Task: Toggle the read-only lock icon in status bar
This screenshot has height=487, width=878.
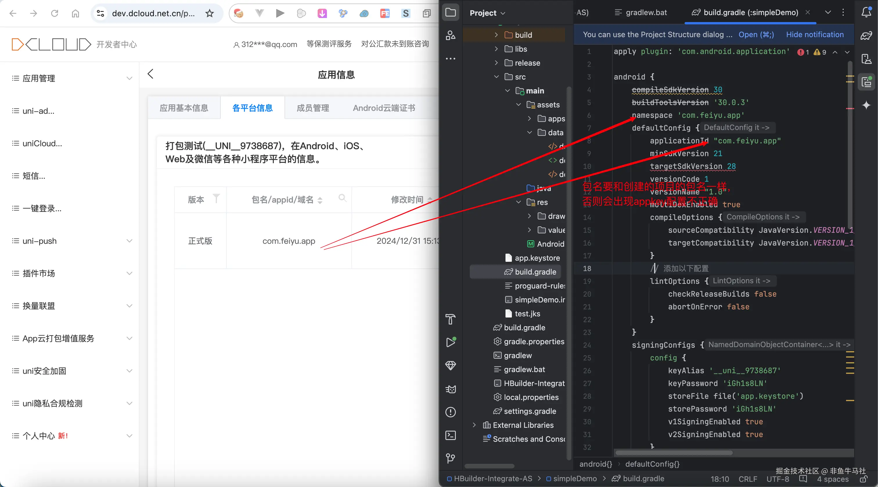Action: (x=863, y=479)
